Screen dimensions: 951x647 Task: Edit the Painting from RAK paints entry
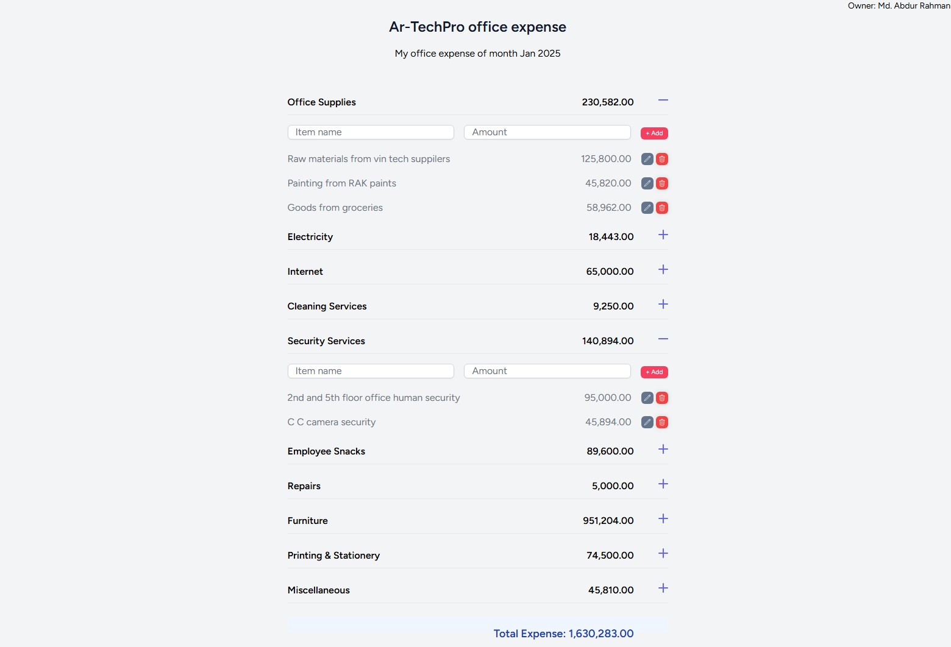647,183
